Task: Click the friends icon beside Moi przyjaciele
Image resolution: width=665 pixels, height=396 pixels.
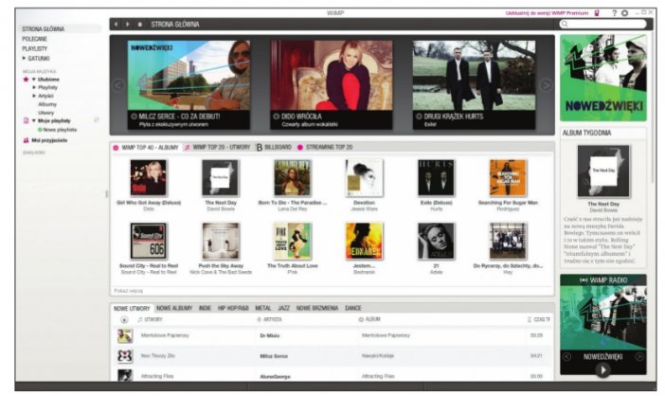Action: 26,140
